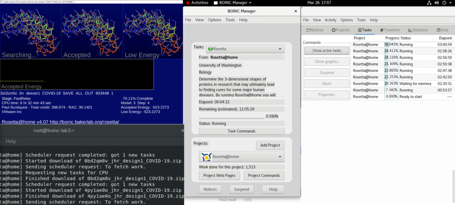This screenshot has width=455, height=205.
Task: Switch to the Projects tab
Action: [341, 30]
